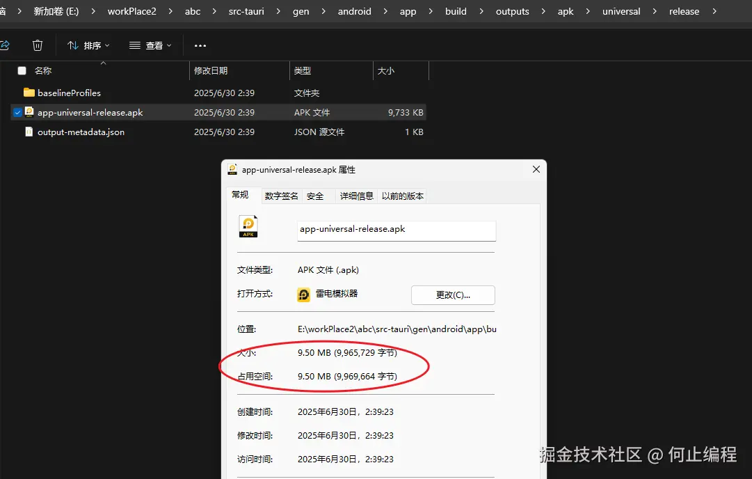Navigate to apk breadcrumb

click(566, 11)
